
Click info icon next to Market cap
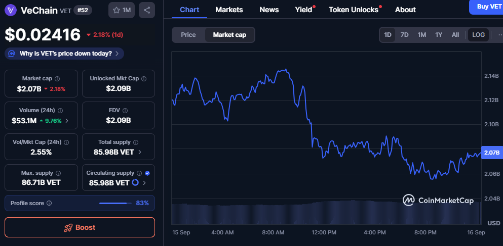(57, 78)
